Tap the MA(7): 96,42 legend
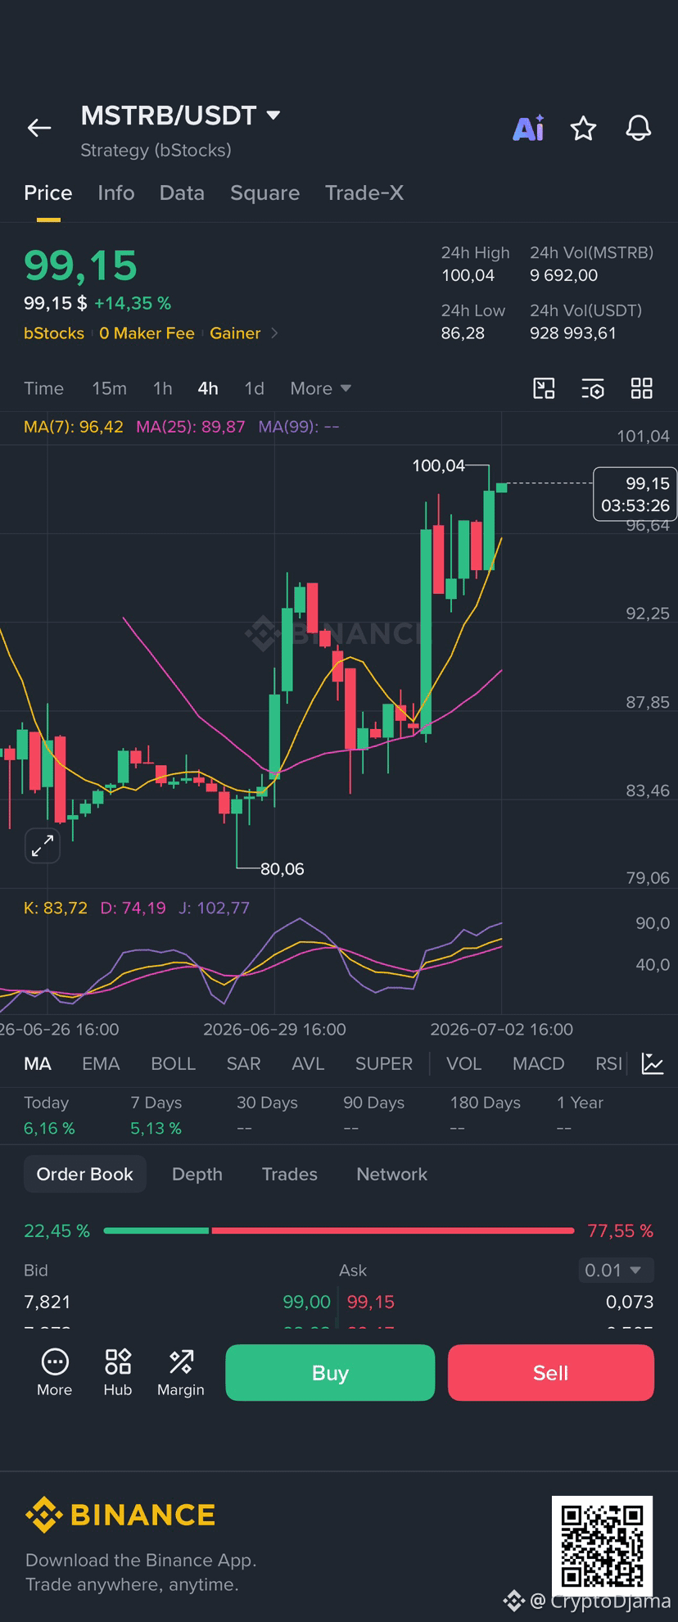The width and height of the screenshot is (678, 1622). tap(74, 427)
